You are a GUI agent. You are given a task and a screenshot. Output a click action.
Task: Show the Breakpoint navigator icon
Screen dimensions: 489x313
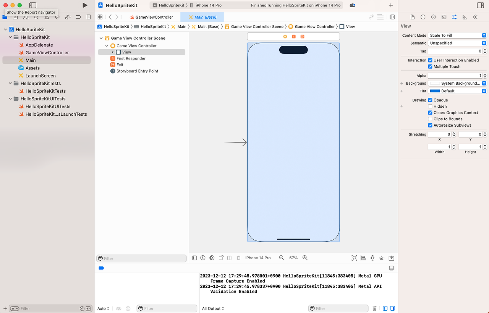click(x=78, y=17)
